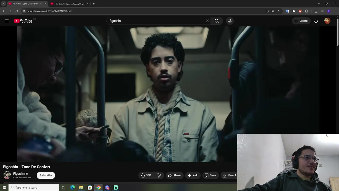Viewport: 339px width, 191px height.
Task: Open the Chrome extensions puzzle menu
Action: point(307,11)
